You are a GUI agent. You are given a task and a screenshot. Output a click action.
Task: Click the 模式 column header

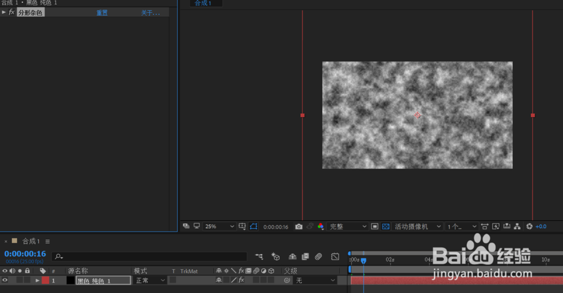(140, 270)
